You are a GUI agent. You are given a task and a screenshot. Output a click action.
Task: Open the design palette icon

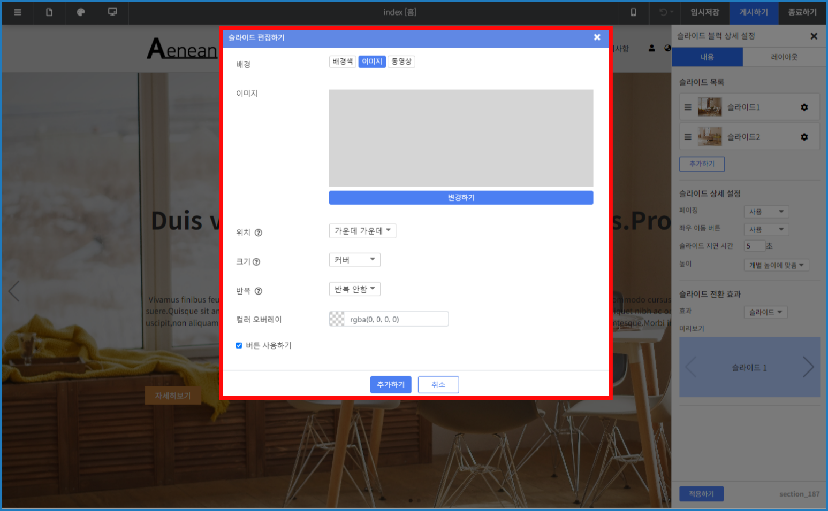[81, 12]
